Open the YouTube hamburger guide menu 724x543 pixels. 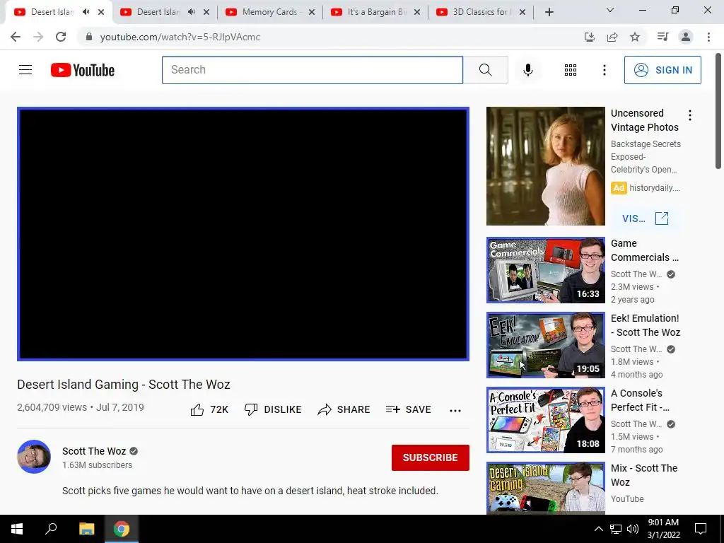click(25, 70)
